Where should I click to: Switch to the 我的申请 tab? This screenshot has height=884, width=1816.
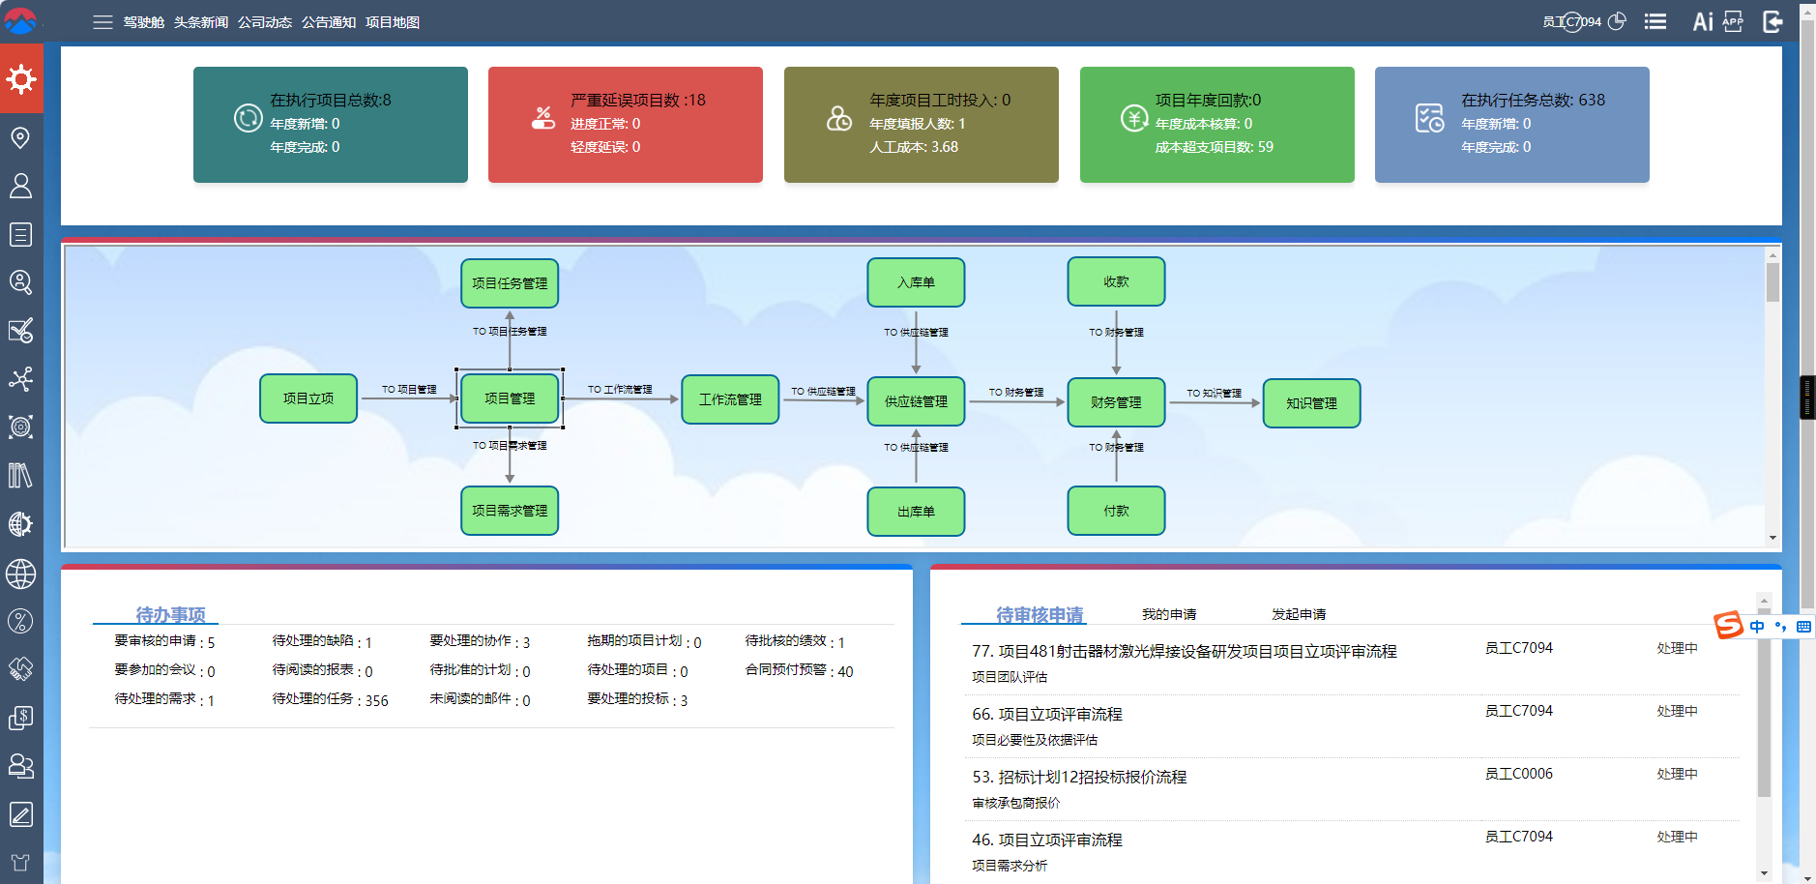coord(1169,613)
